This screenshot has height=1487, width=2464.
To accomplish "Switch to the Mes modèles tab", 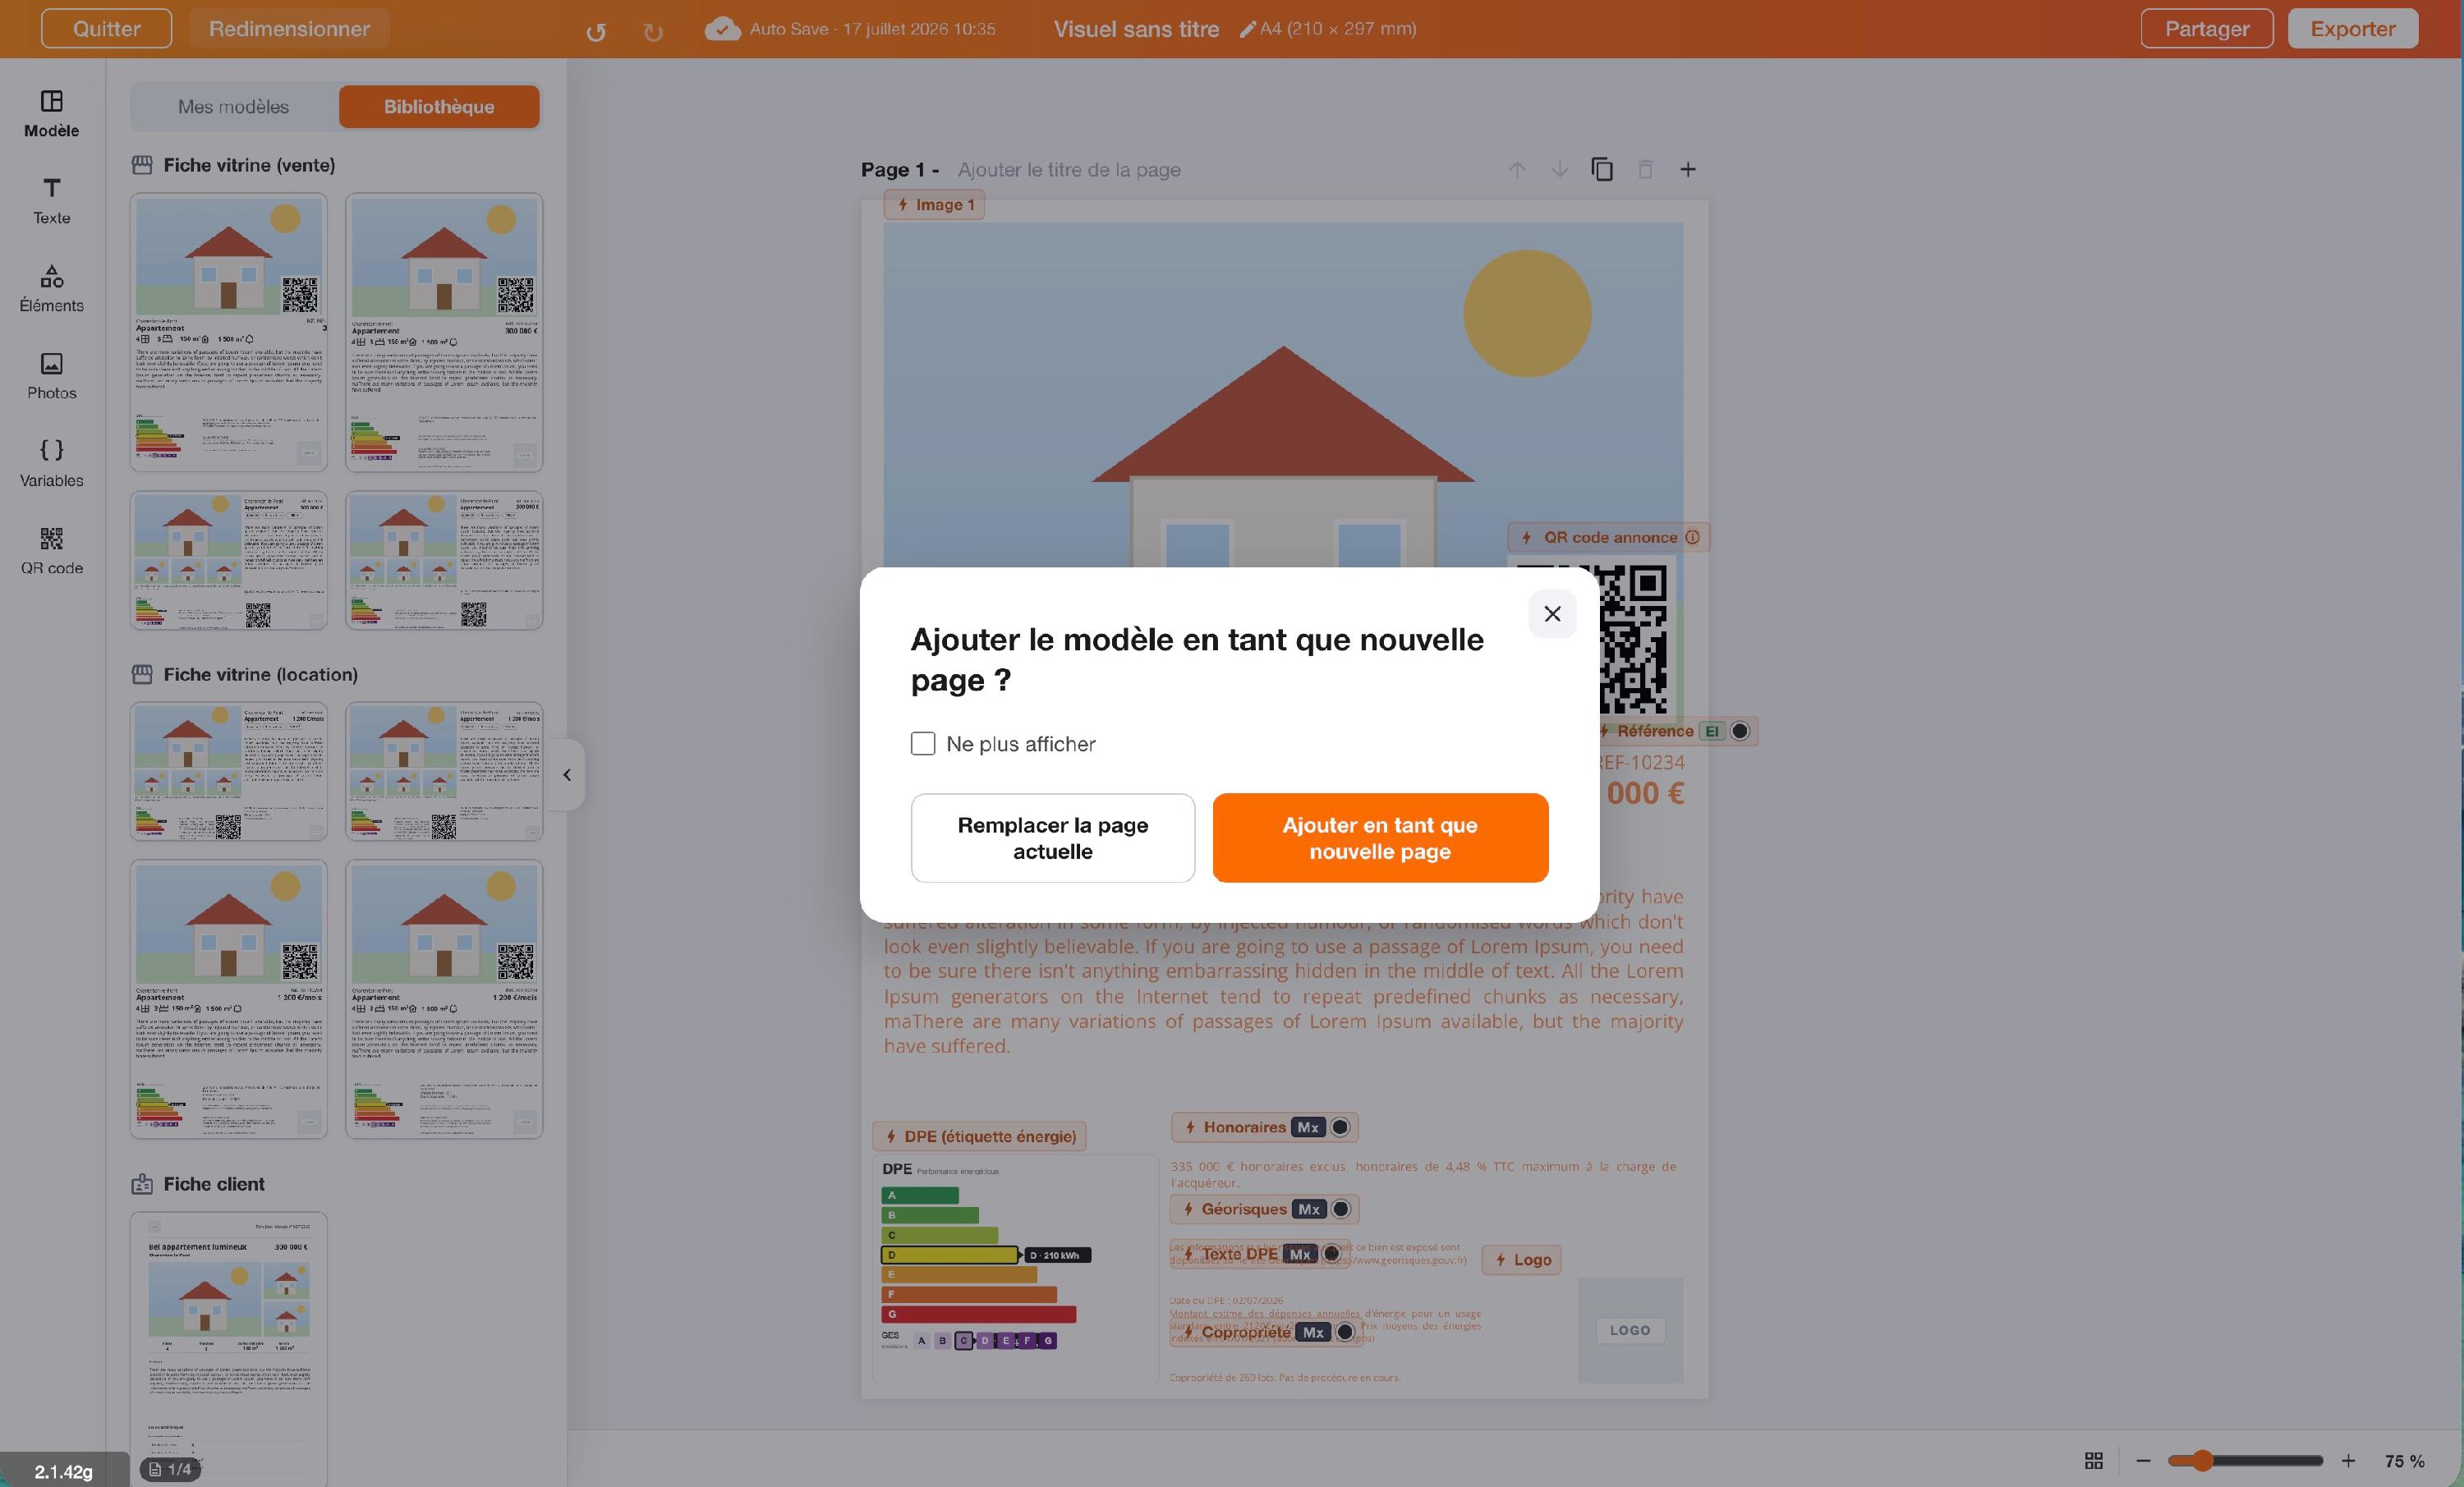I will [234, 106].
